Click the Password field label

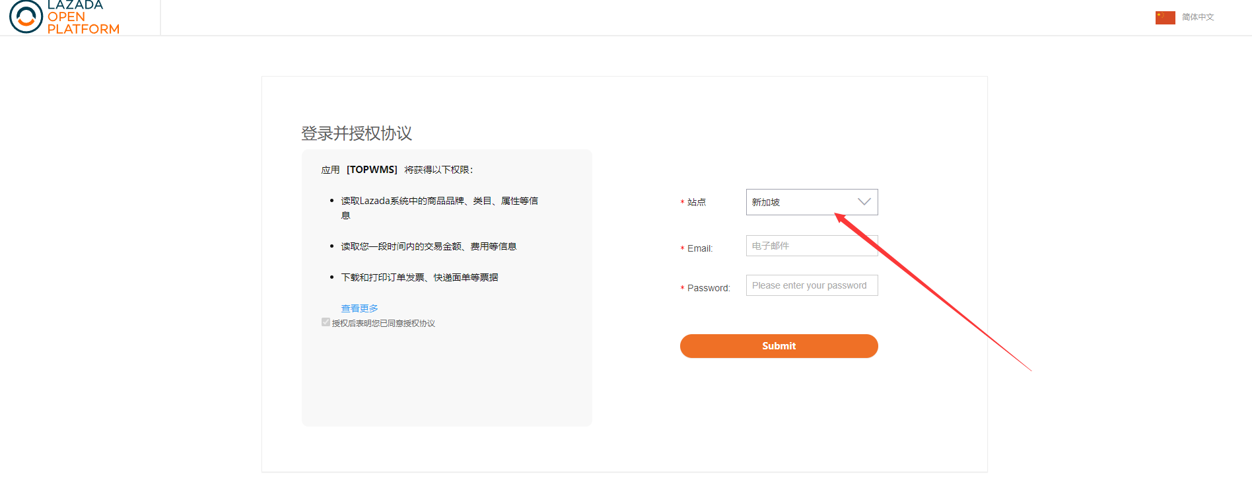[x=709, y=288]
